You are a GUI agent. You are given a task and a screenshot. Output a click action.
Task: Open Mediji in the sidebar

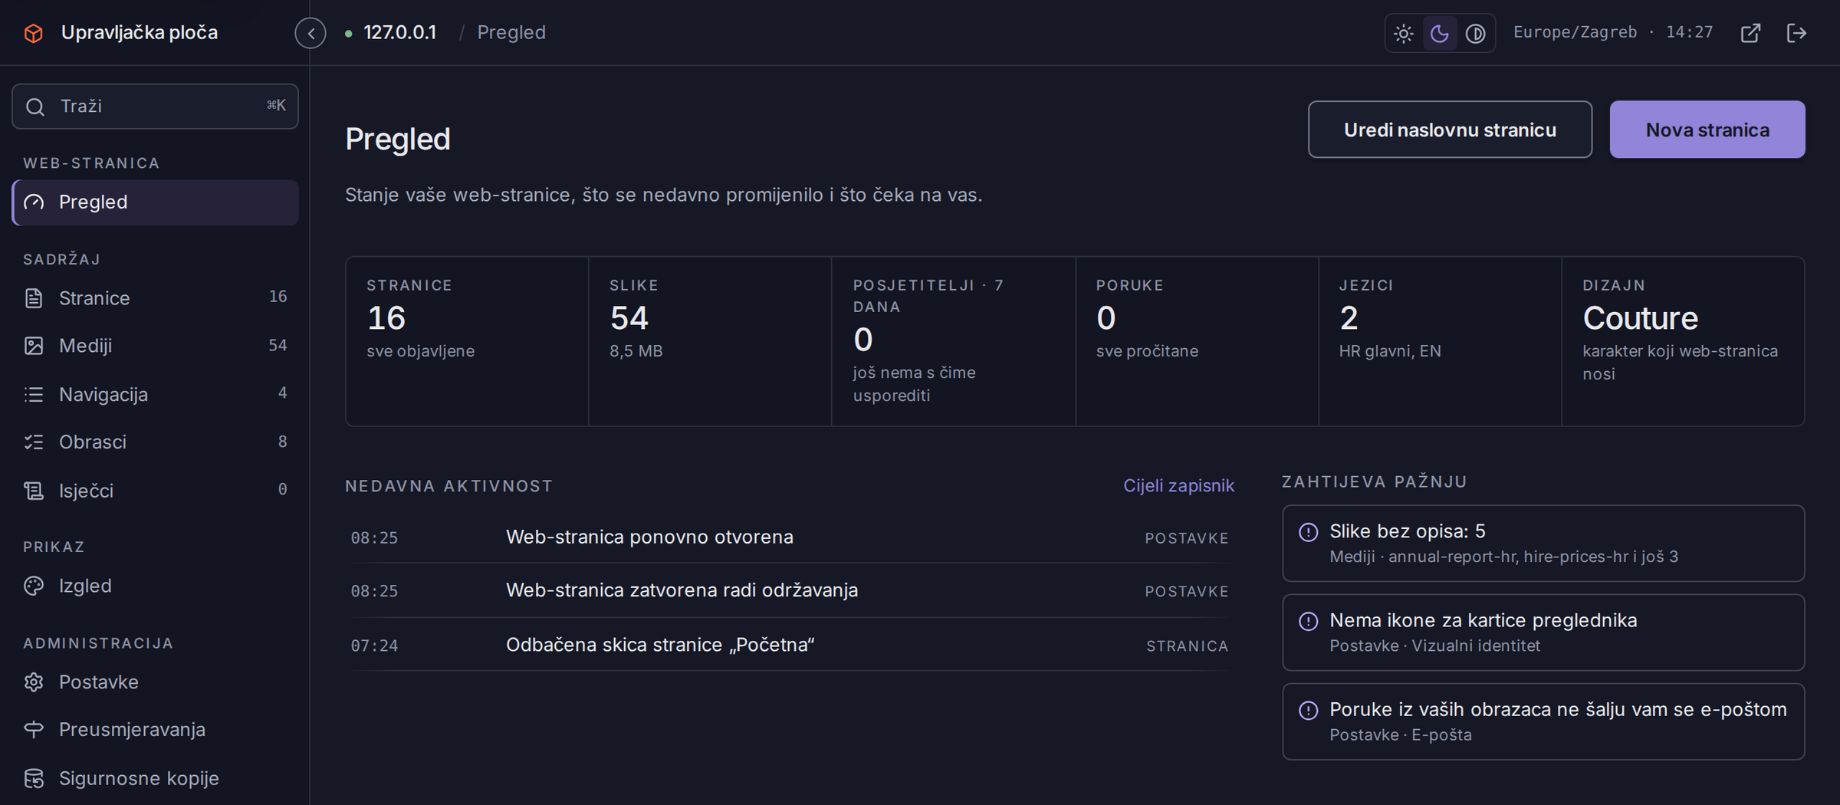pyautogui.click(x=156, y=346)
